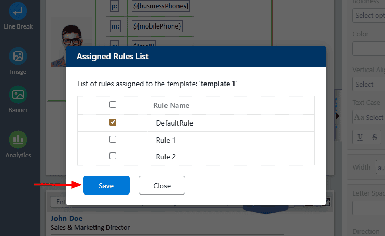The width and height of the screenshot is (385, 236).
Task: Collapse the right properties panel arrow
Action: click(x=338, y=116)
